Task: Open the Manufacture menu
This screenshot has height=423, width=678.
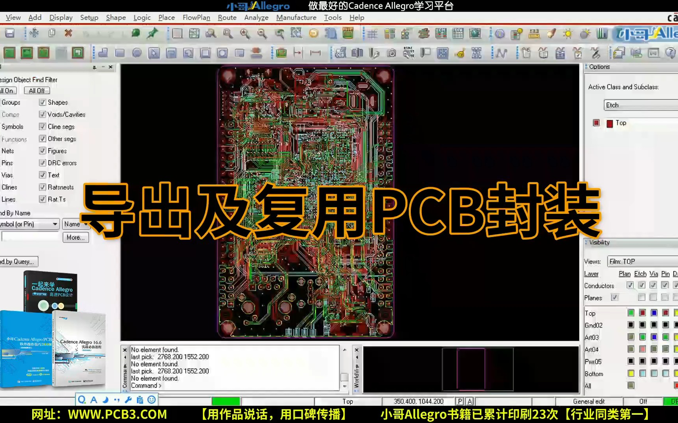Action: (297, 18)
